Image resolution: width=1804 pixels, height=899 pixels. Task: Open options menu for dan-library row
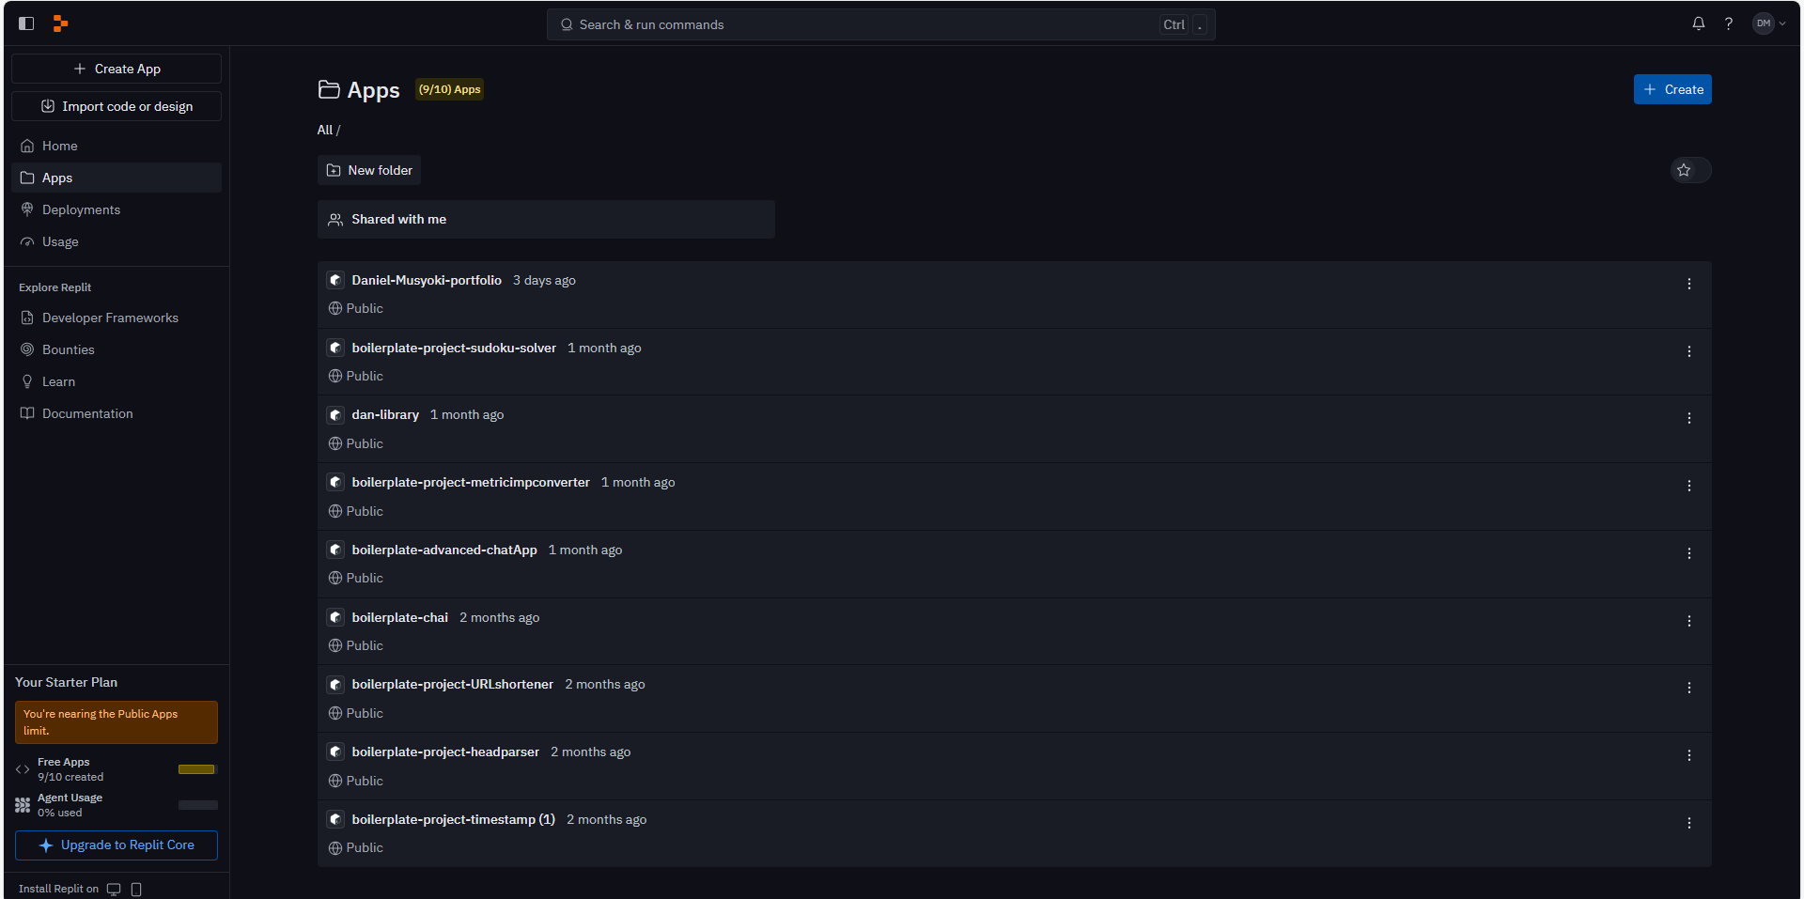[1689, 418]
